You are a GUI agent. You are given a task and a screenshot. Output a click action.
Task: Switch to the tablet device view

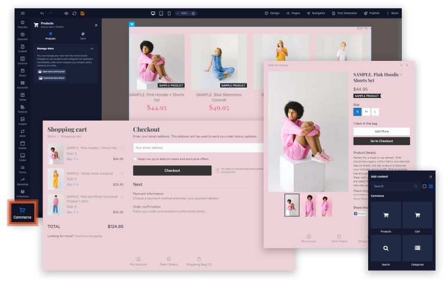point(161,13)
